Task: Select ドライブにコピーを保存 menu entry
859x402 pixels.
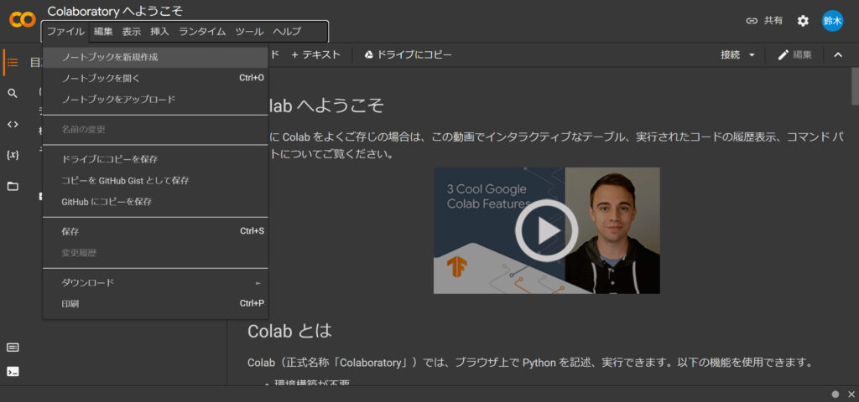Action: coord(155,159)
